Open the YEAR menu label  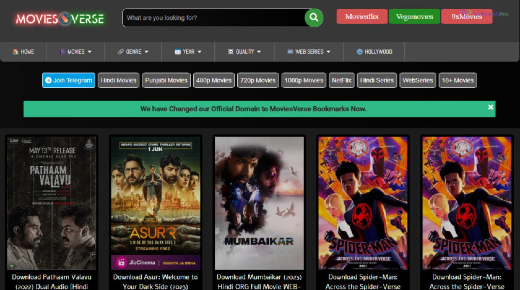coord(189,52)
